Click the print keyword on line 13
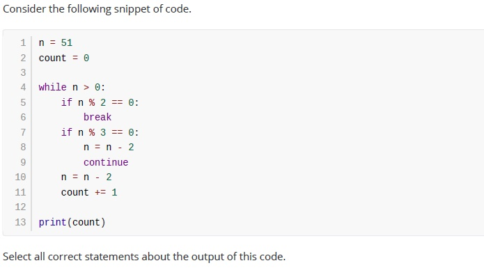Screen dimensions: 484x270 (52, 222)
